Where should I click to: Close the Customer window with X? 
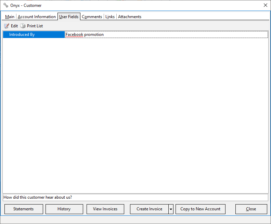point(266,5)
